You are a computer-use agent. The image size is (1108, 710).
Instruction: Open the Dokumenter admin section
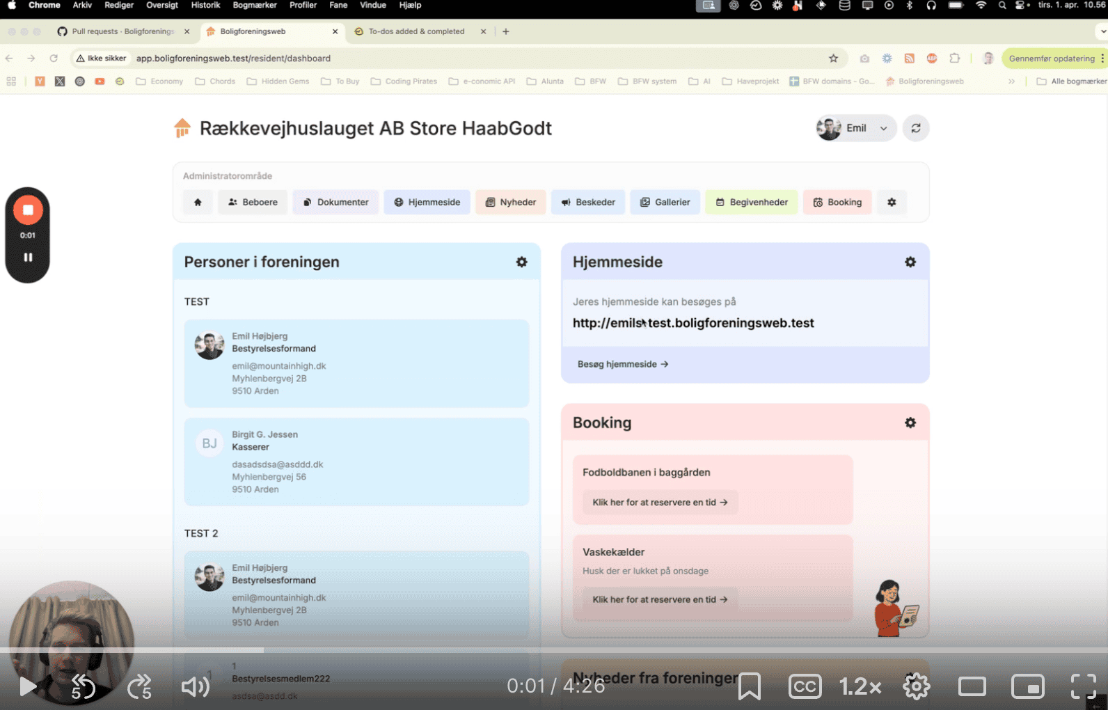pyautogui.click(x=335, y=203)
